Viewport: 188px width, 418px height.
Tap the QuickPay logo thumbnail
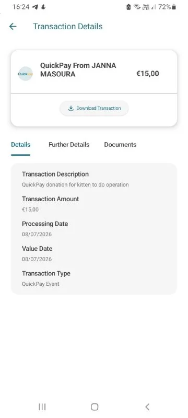pos(25,74)
